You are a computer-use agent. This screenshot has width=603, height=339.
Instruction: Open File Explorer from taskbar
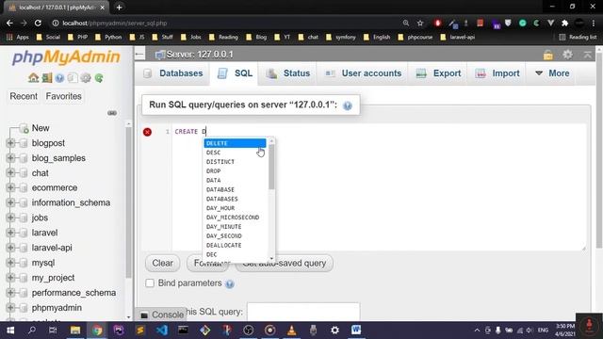pos(75,331)
